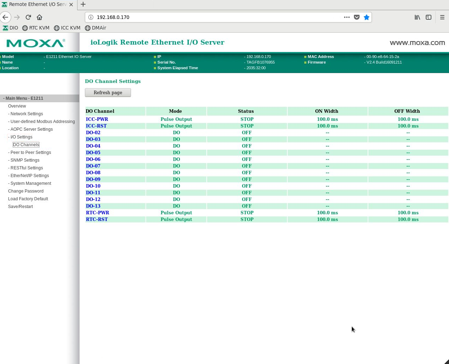The width and height of the screenshot is (449, 364).
Task: Go to the browser Home icon
Action: click(39, 17)
